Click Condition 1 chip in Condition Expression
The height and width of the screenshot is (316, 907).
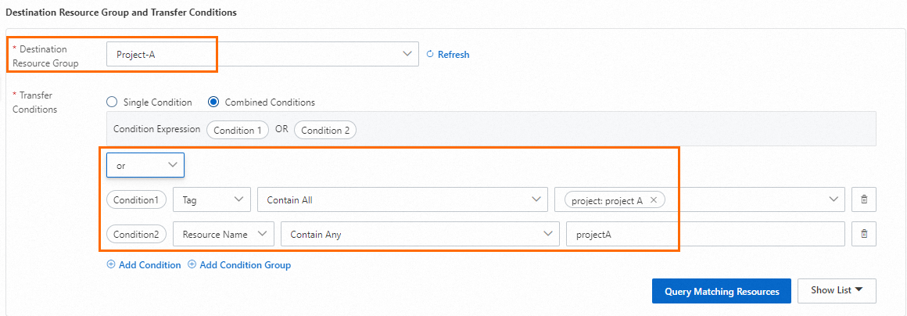point(238,130)
